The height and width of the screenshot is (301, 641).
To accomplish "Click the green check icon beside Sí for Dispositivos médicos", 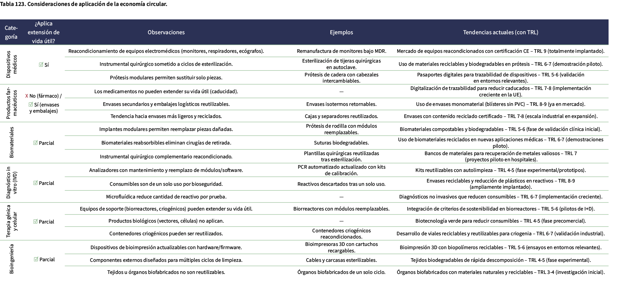I will tap(41, 65).
